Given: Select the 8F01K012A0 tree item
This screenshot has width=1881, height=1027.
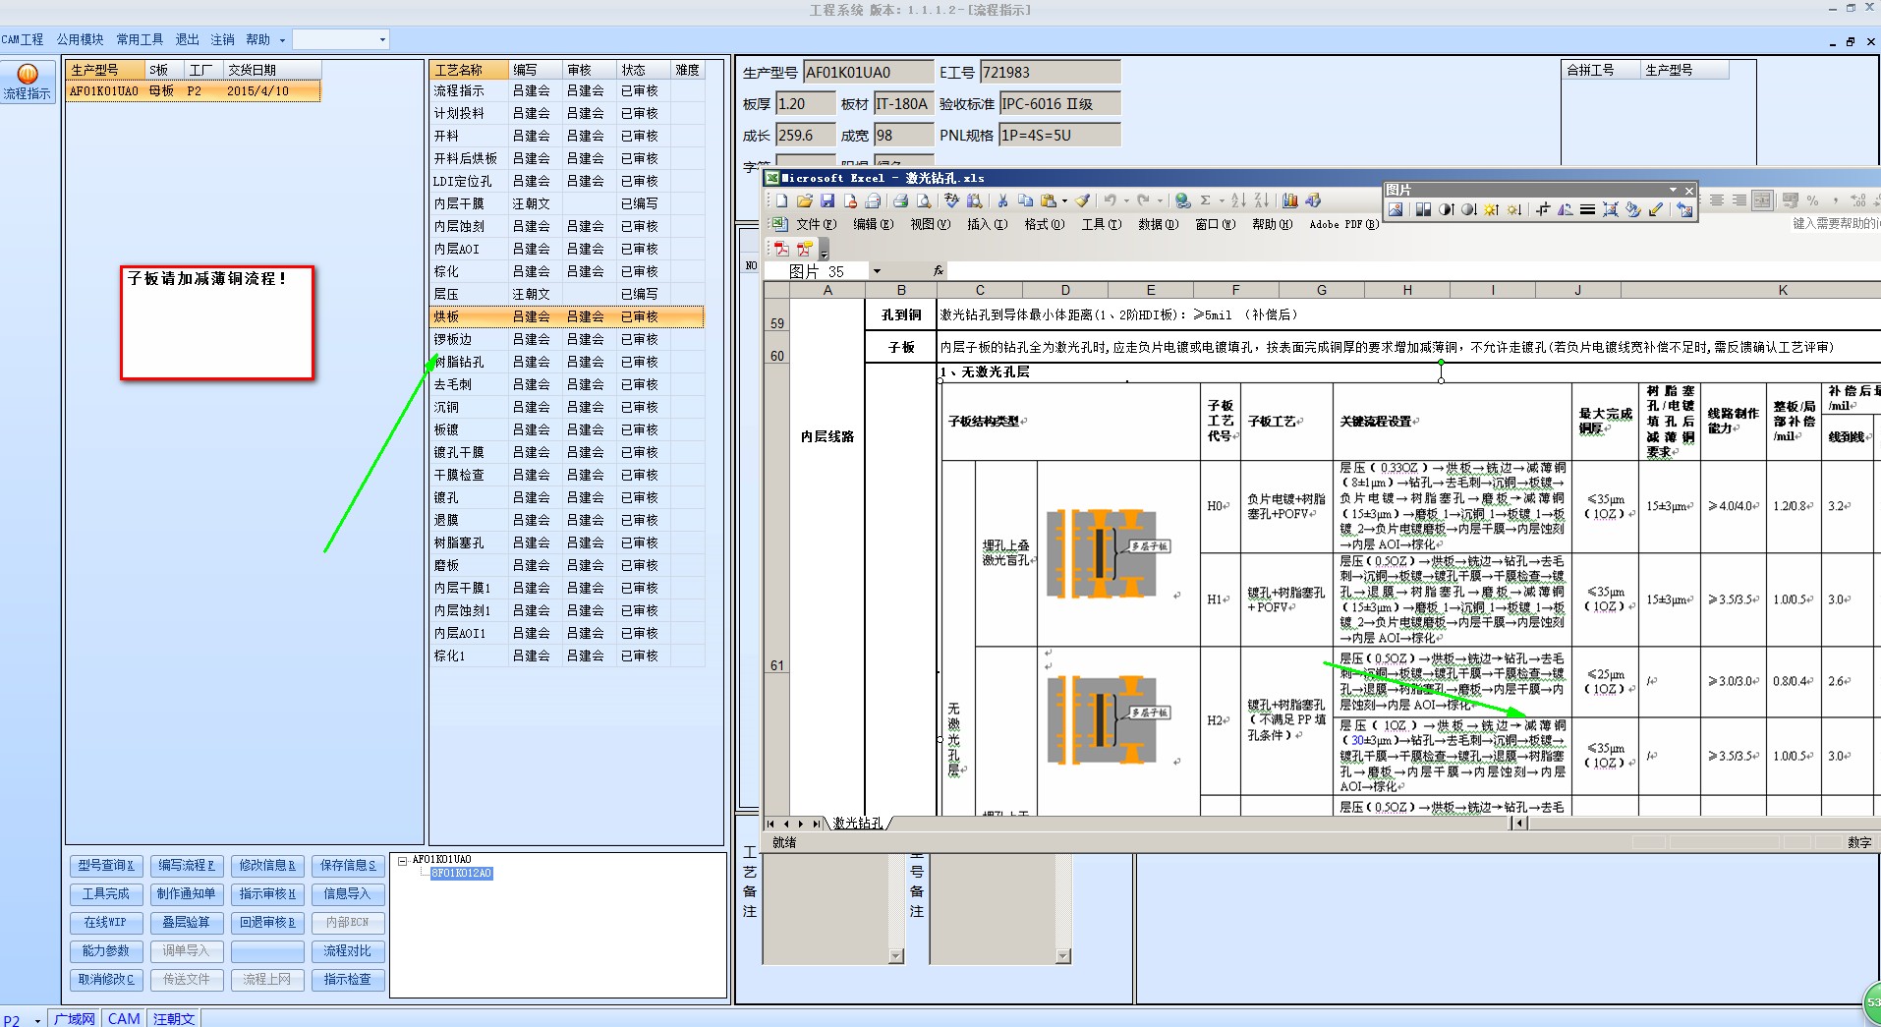Looking at the screenshot, I should pyautogui.click(x=461, y=874).
